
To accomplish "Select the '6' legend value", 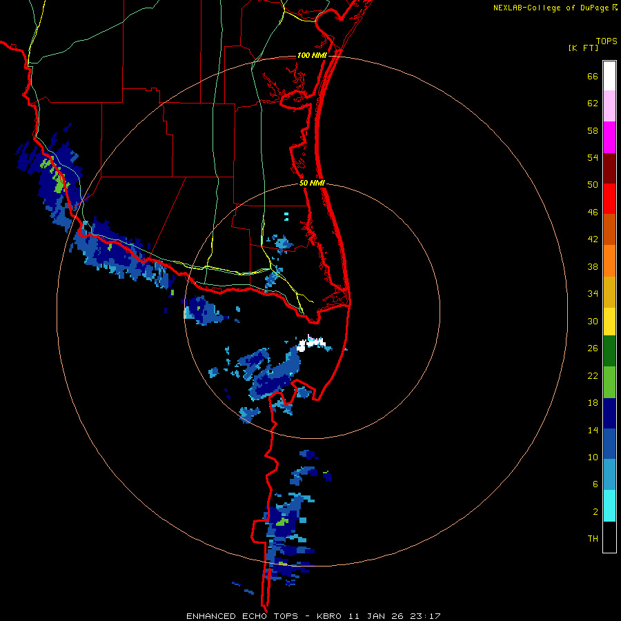I will click(x=595, y=484).
